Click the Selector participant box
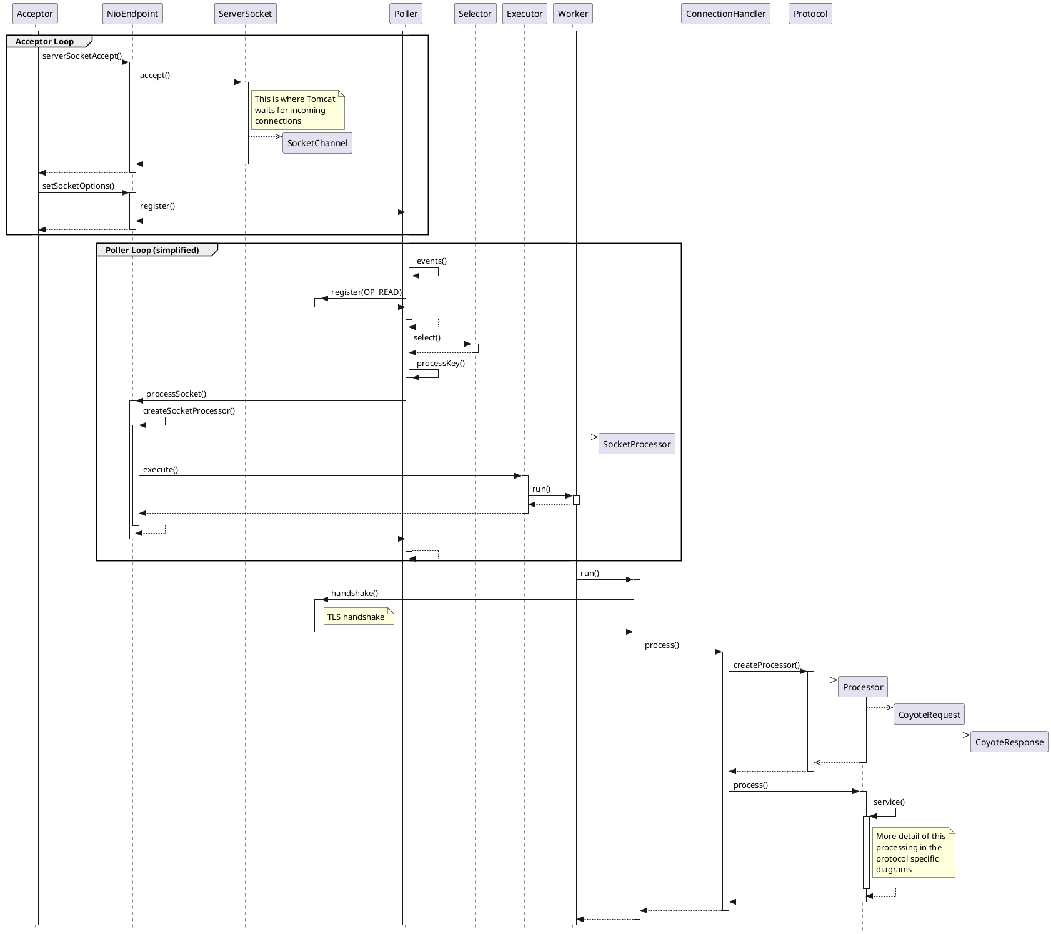Screen dimensions: 1051x934 coord(475,14)
